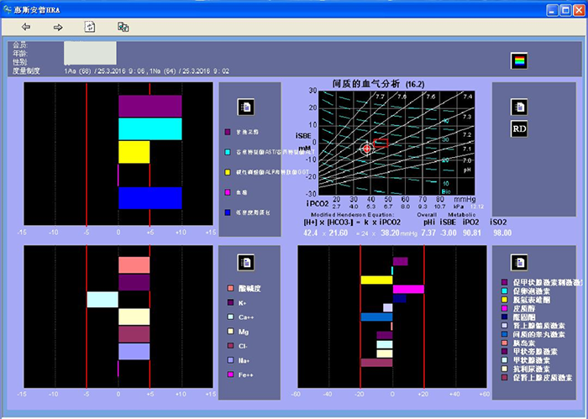
Task: Click the pHi value 7.37
Action: [x=428, y=233]
